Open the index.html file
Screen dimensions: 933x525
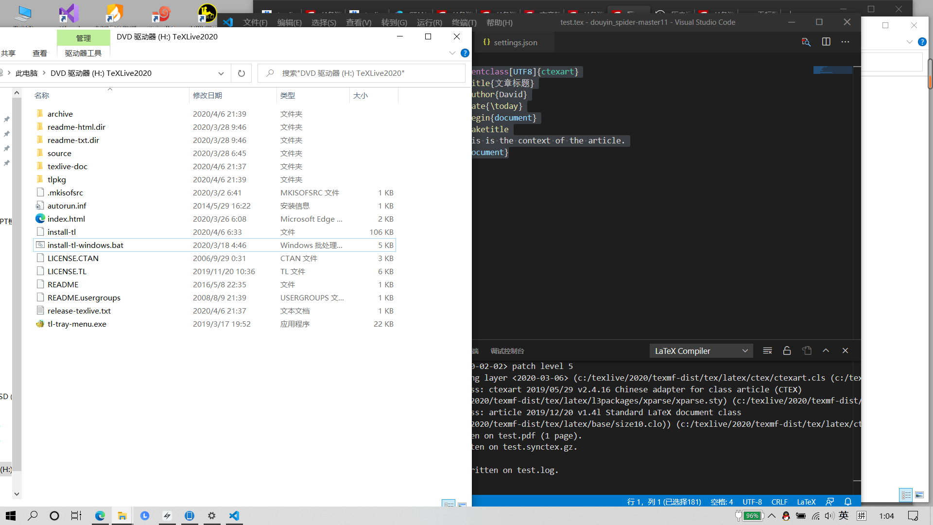tap(67, 219)
